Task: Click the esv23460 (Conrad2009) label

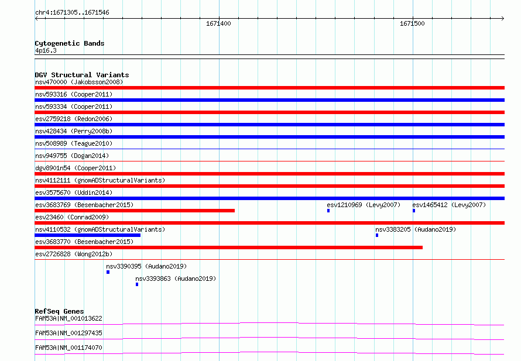Action: (x=72, y=217)
